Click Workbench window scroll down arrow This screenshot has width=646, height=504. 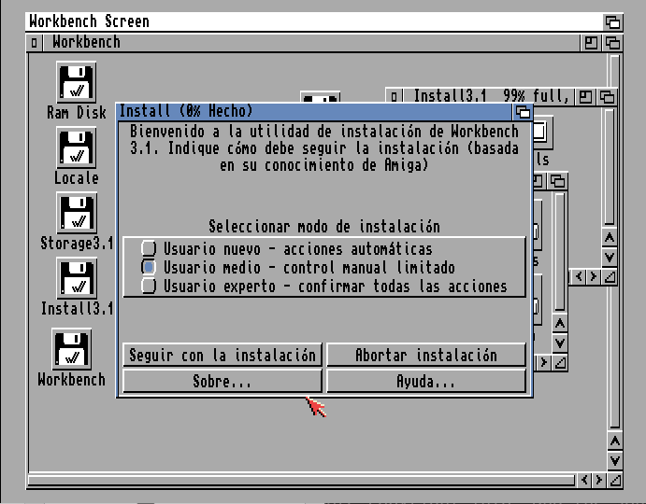tap(614, 461)
